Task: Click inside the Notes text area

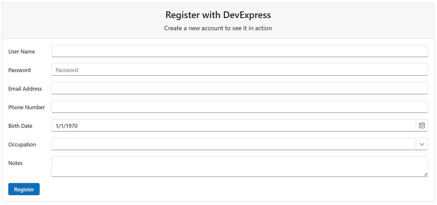Action: pos(239,167)
